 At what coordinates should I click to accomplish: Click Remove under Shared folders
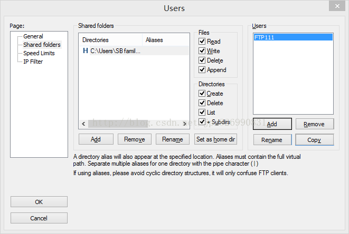pyautogui.click(x=135, y=139)
